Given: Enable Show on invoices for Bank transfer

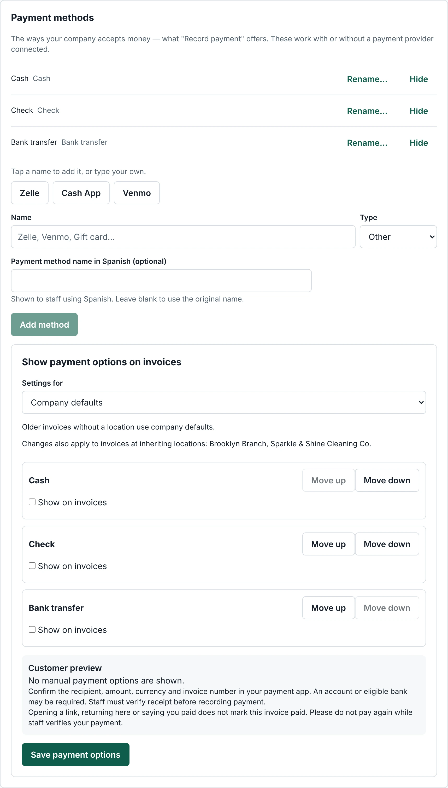Looking at the screenshot, I should (x=32, y=629).
